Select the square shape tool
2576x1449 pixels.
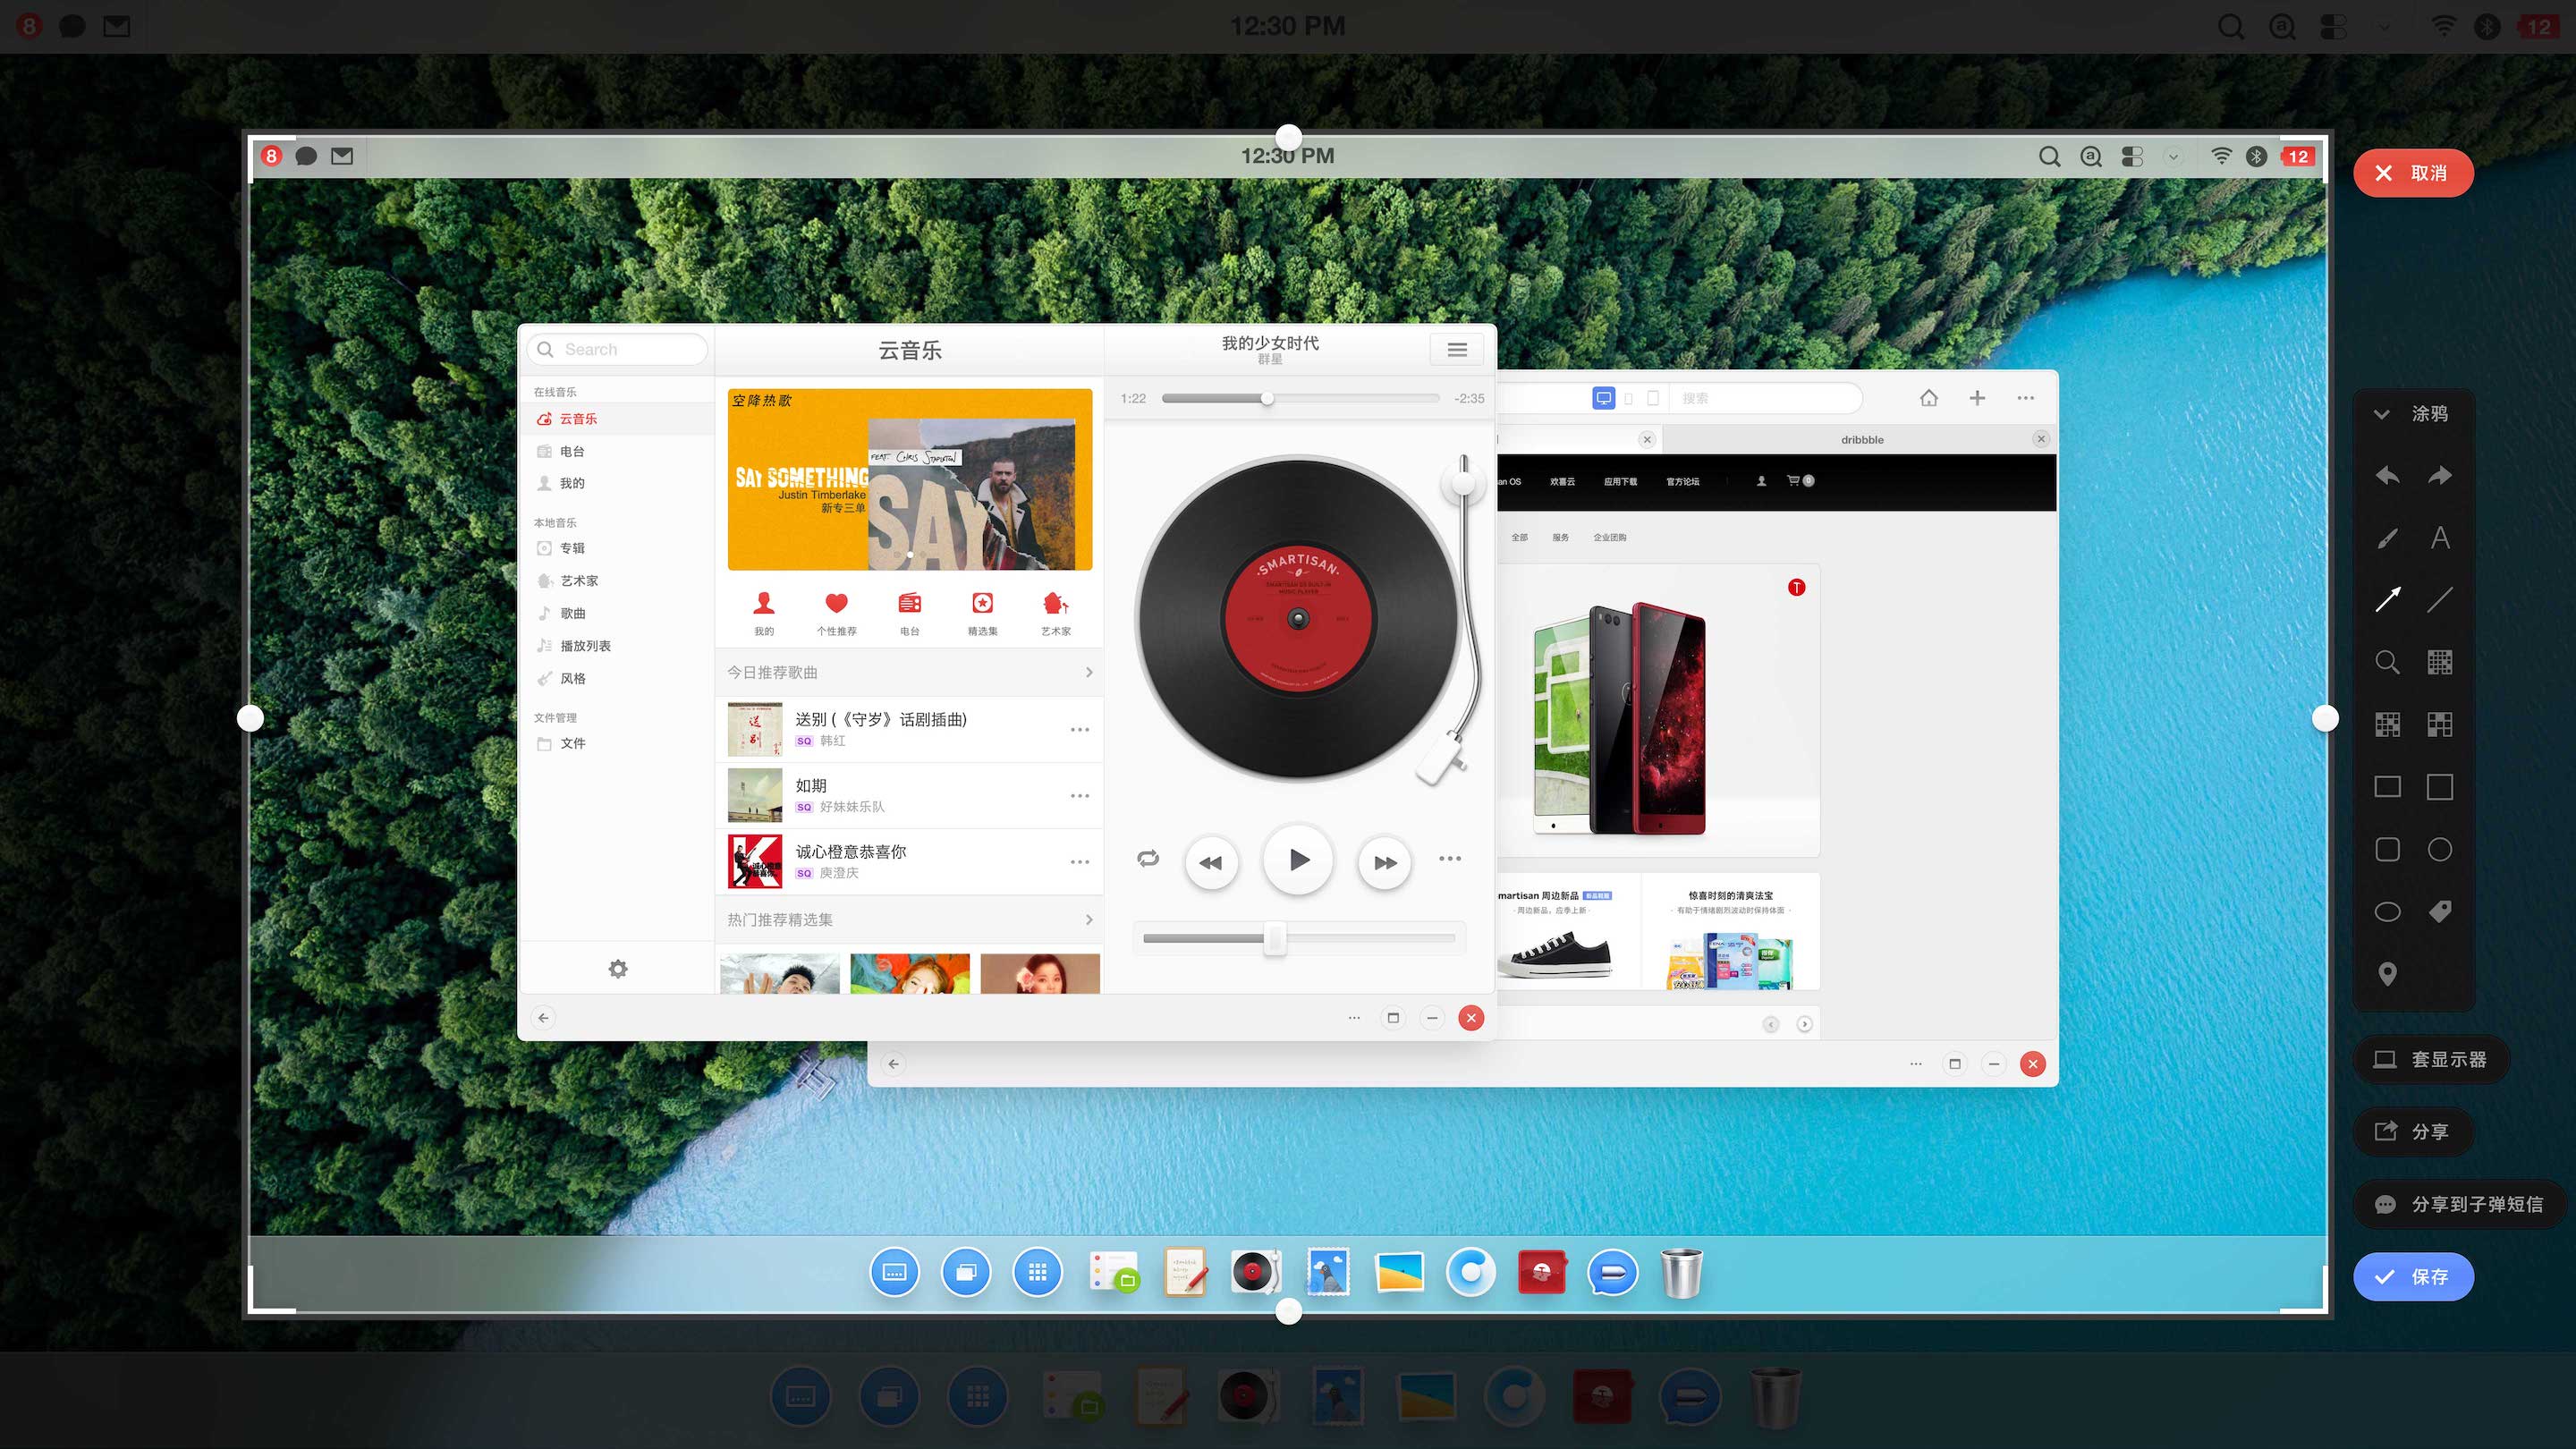(x=2440, y=787)
